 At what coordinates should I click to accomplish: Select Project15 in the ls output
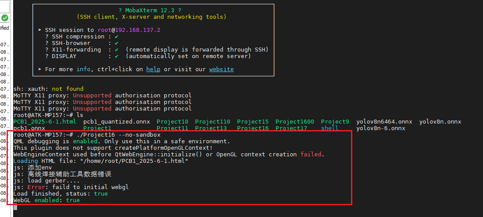[x=253, y=121]
